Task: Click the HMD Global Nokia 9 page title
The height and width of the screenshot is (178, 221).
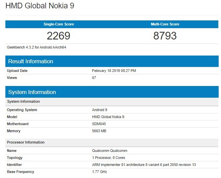Action: [40, 6]
